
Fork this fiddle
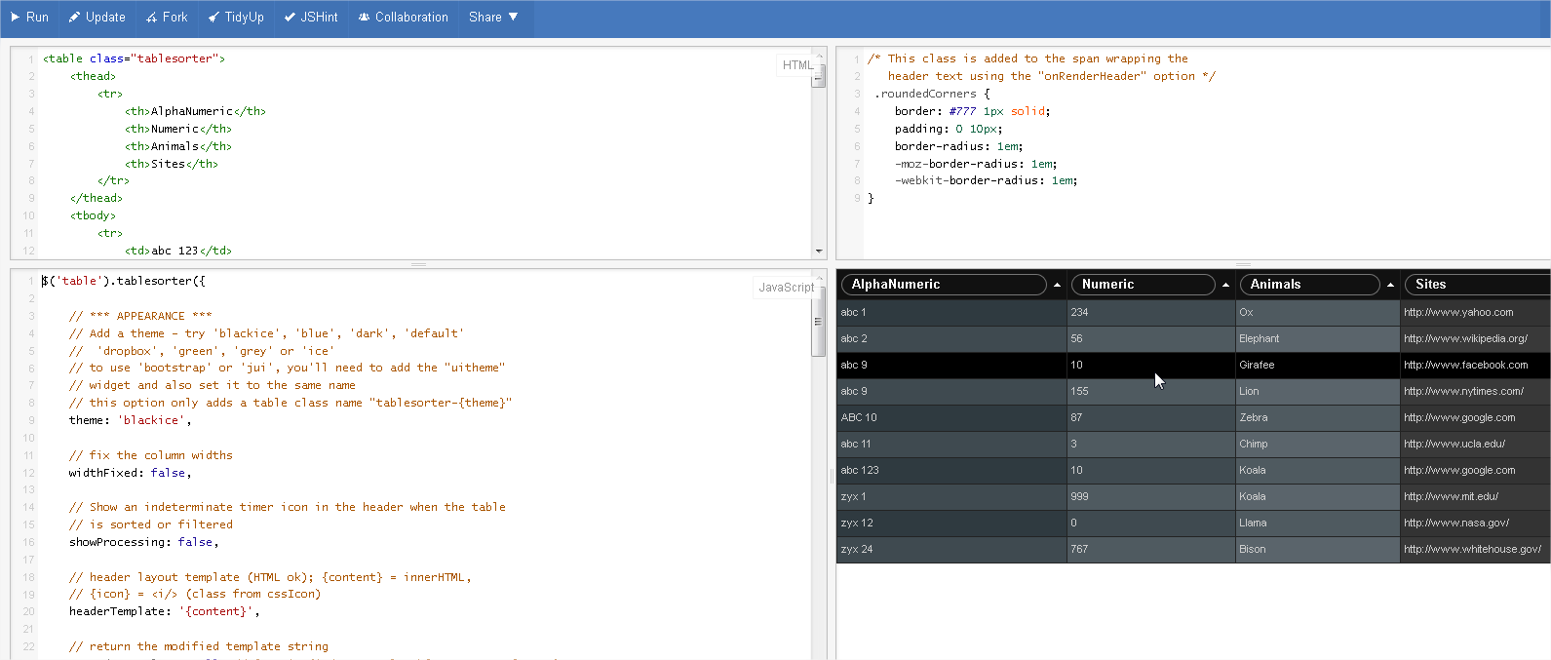(x=167, y=18)
